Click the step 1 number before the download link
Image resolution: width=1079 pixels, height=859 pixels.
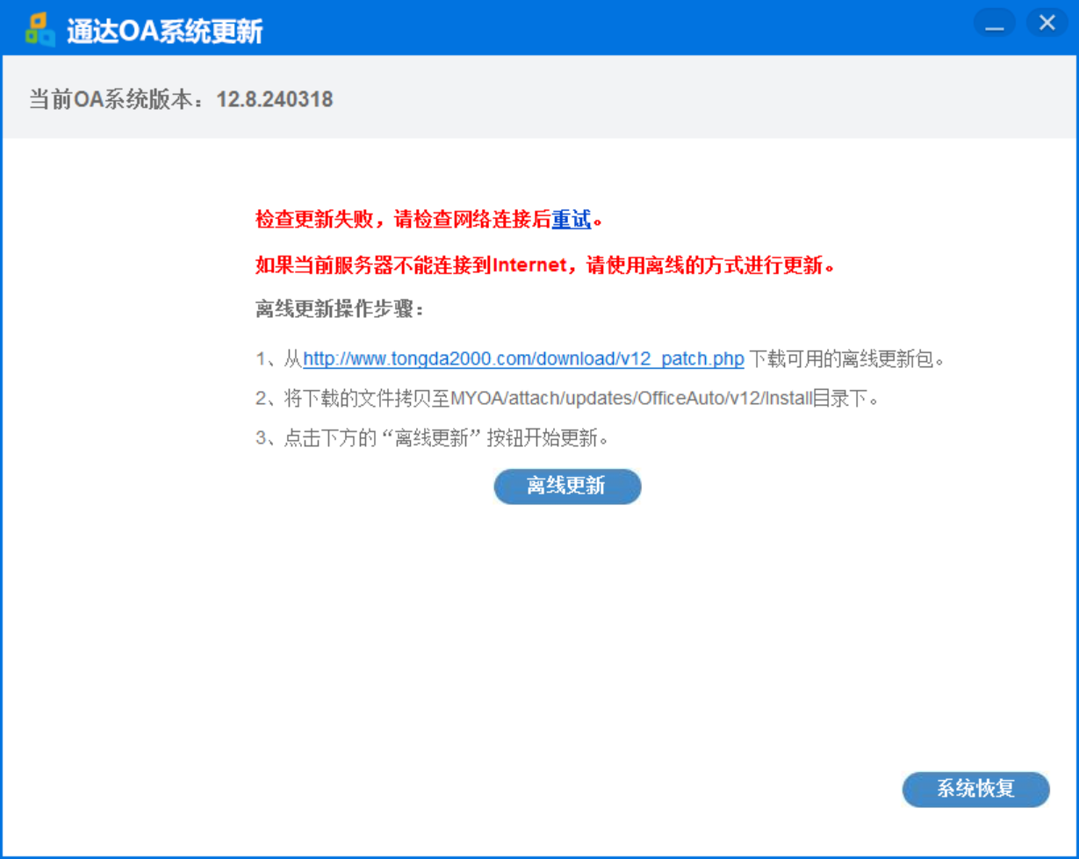click(261, 359)
